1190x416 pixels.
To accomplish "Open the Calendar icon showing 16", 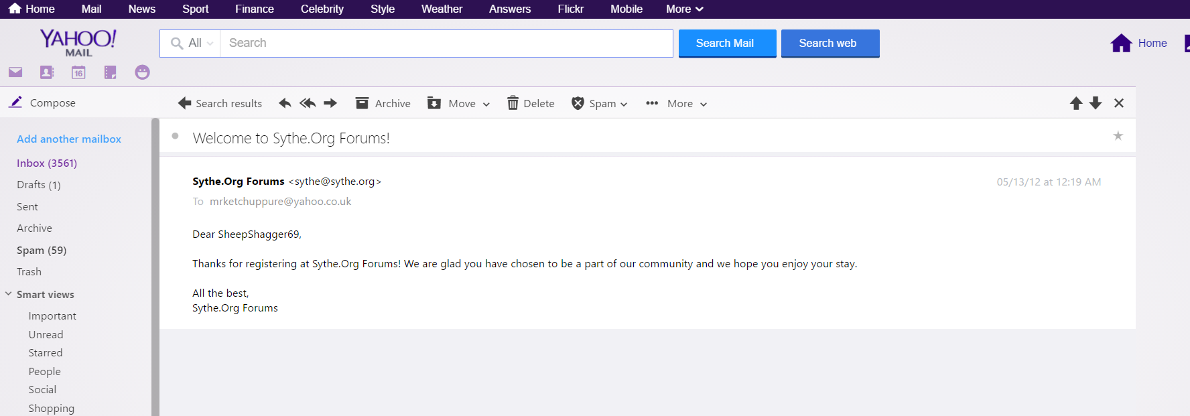I will (78, 72).
